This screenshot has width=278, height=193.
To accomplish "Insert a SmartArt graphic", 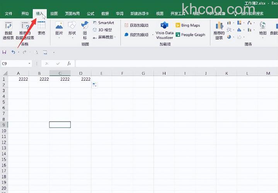I will (x=104, y=23).
